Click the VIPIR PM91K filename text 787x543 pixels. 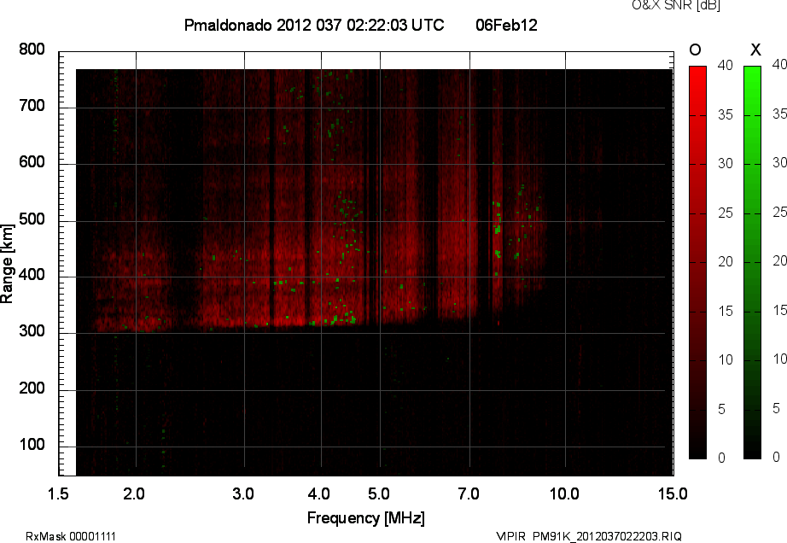tap(589, 536)
